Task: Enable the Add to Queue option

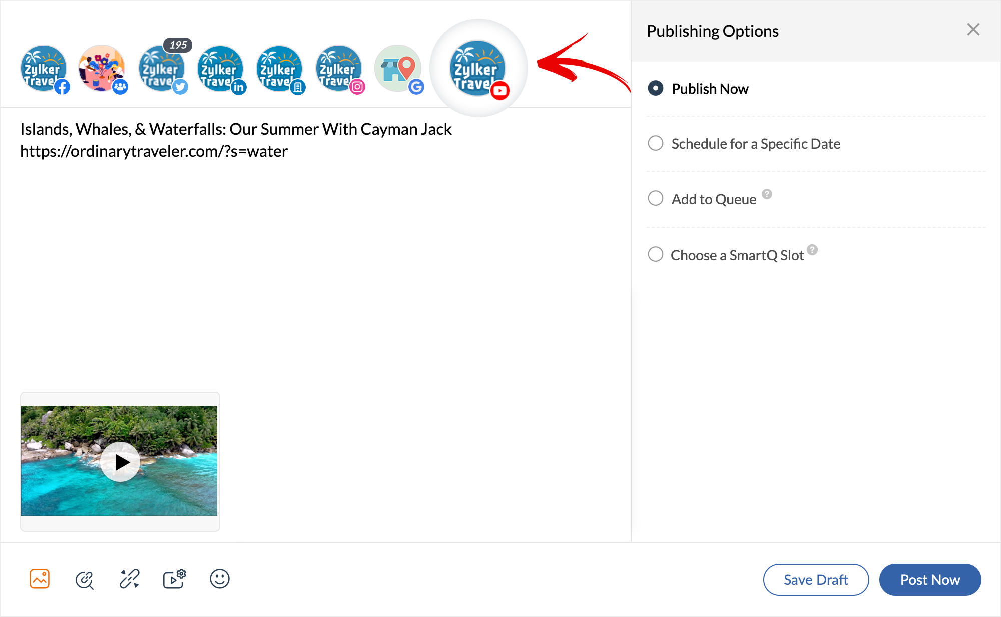Action: [x=656, y=198]
